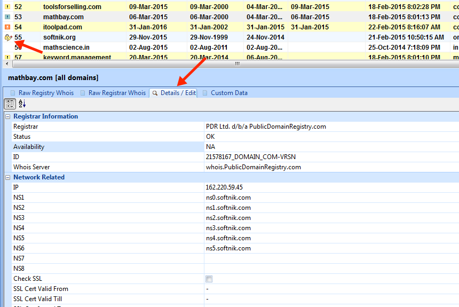Collapse the Registrar Information section
Screen dimensions: 459x307
click(8, 116)
